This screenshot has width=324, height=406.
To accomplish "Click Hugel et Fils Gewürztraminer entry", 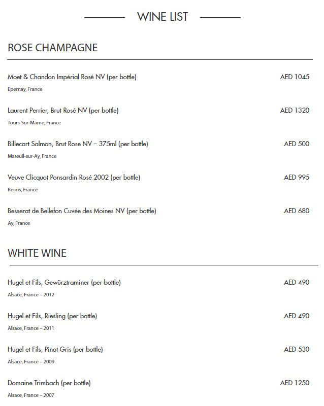I will [x=64, y=283].
